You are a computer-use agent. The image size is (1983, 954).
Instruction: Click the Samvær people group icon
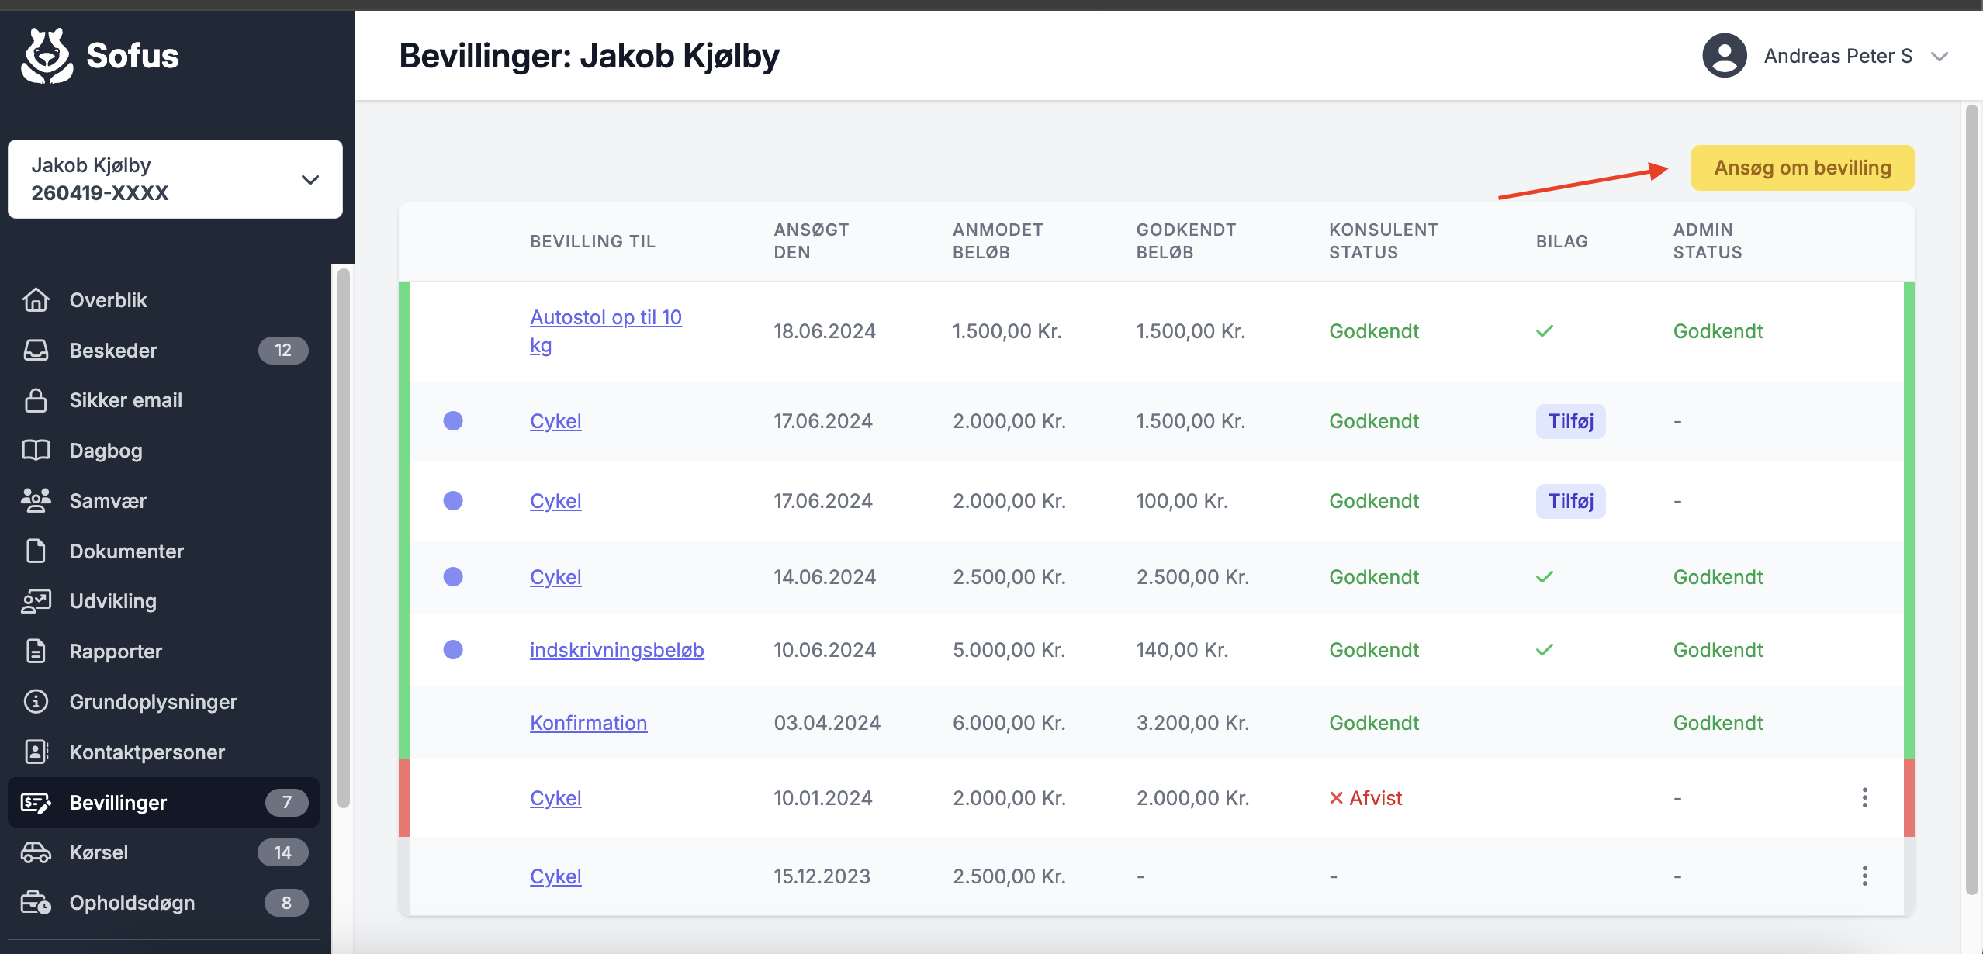pos(36,501)
